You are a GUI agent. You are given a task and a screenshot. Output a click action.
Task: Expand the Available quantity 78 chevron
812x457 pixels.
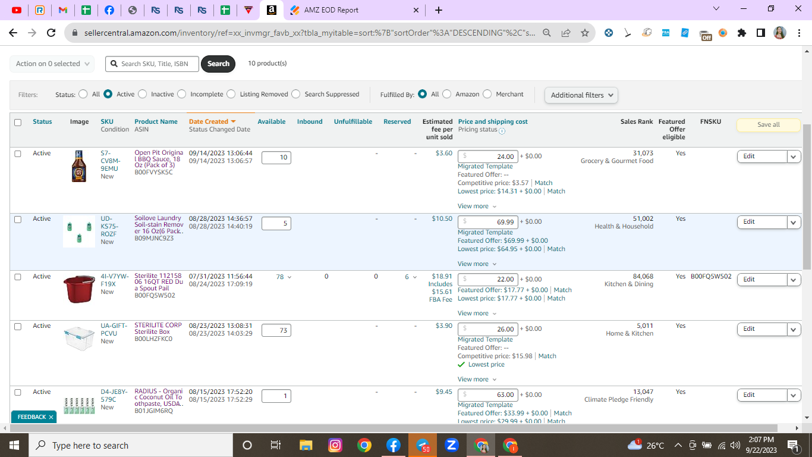tap(289, 277)
